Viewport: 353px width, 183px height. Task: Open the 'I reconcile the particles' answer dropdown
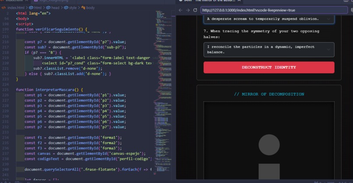click(269, 50)
